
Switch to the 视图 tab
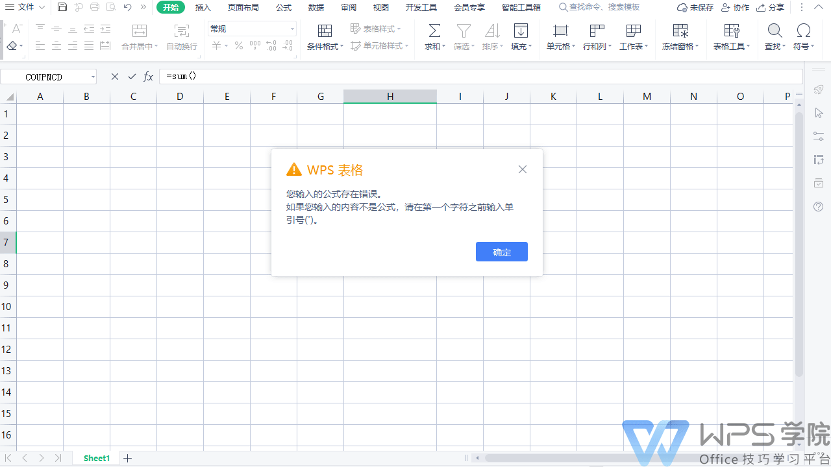[381, 8]
